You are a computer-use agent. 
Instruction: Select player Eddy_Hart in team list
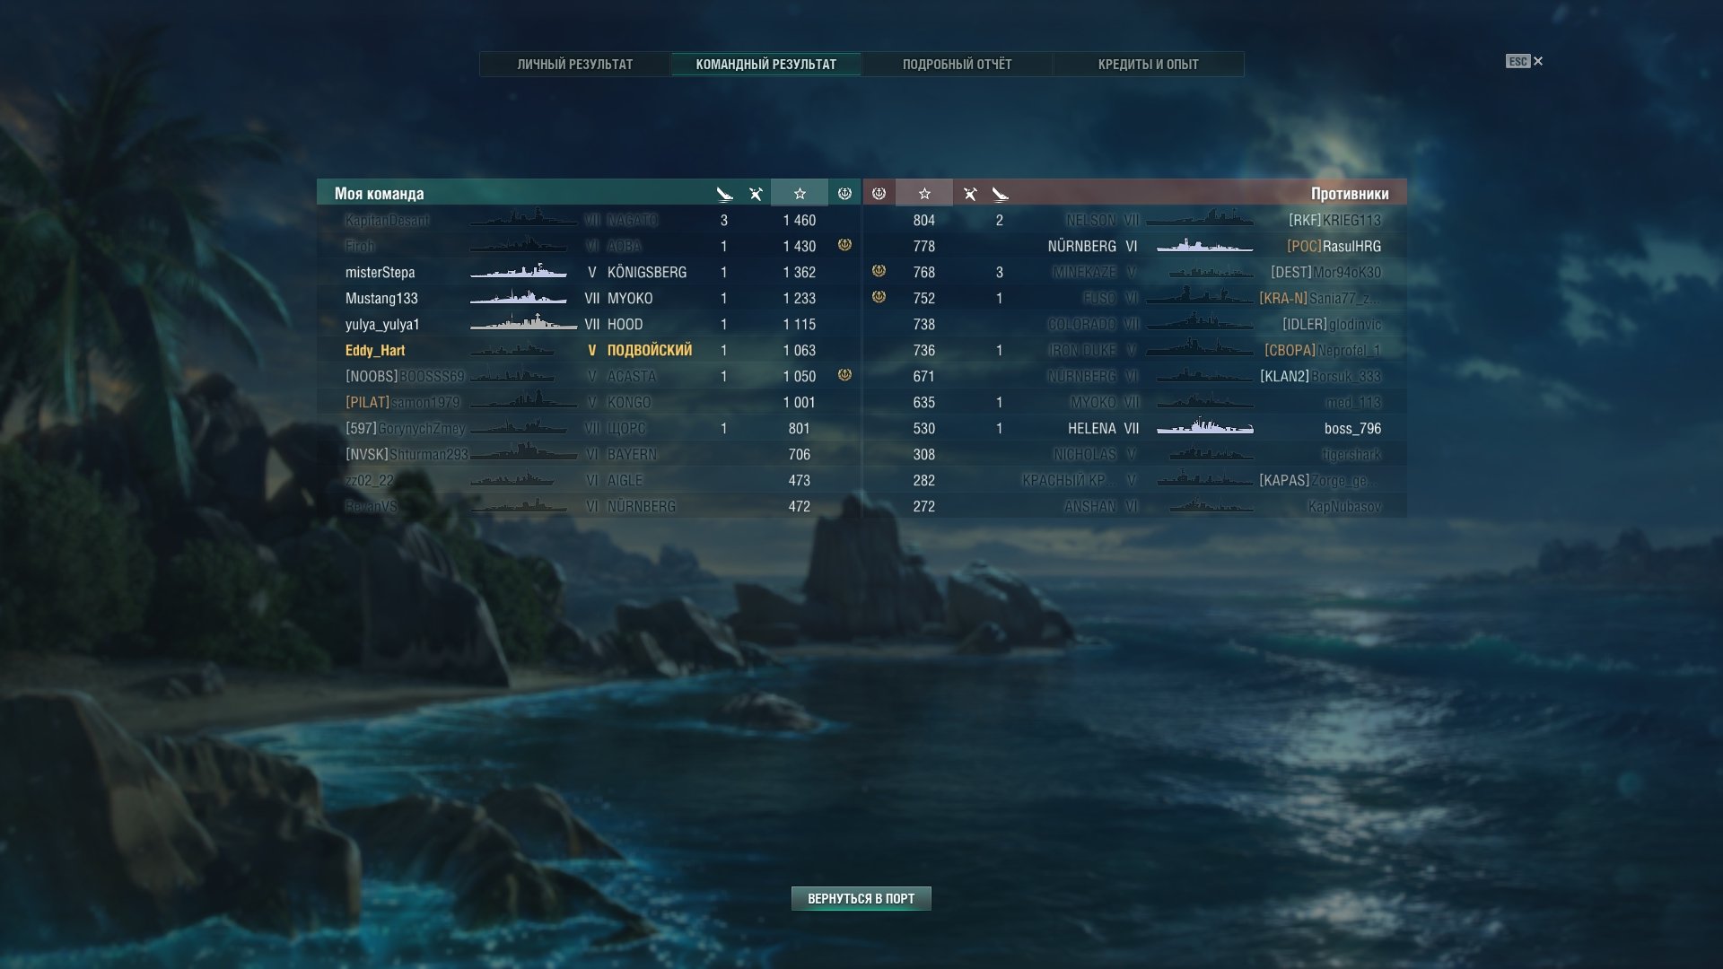click(x=375, y=351)
